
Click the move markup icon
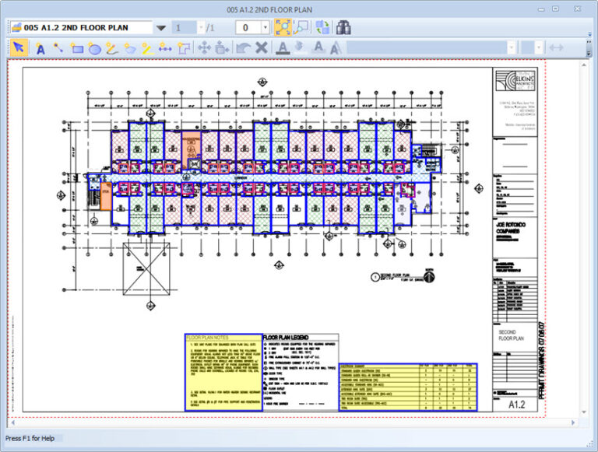tap(205, 48)
